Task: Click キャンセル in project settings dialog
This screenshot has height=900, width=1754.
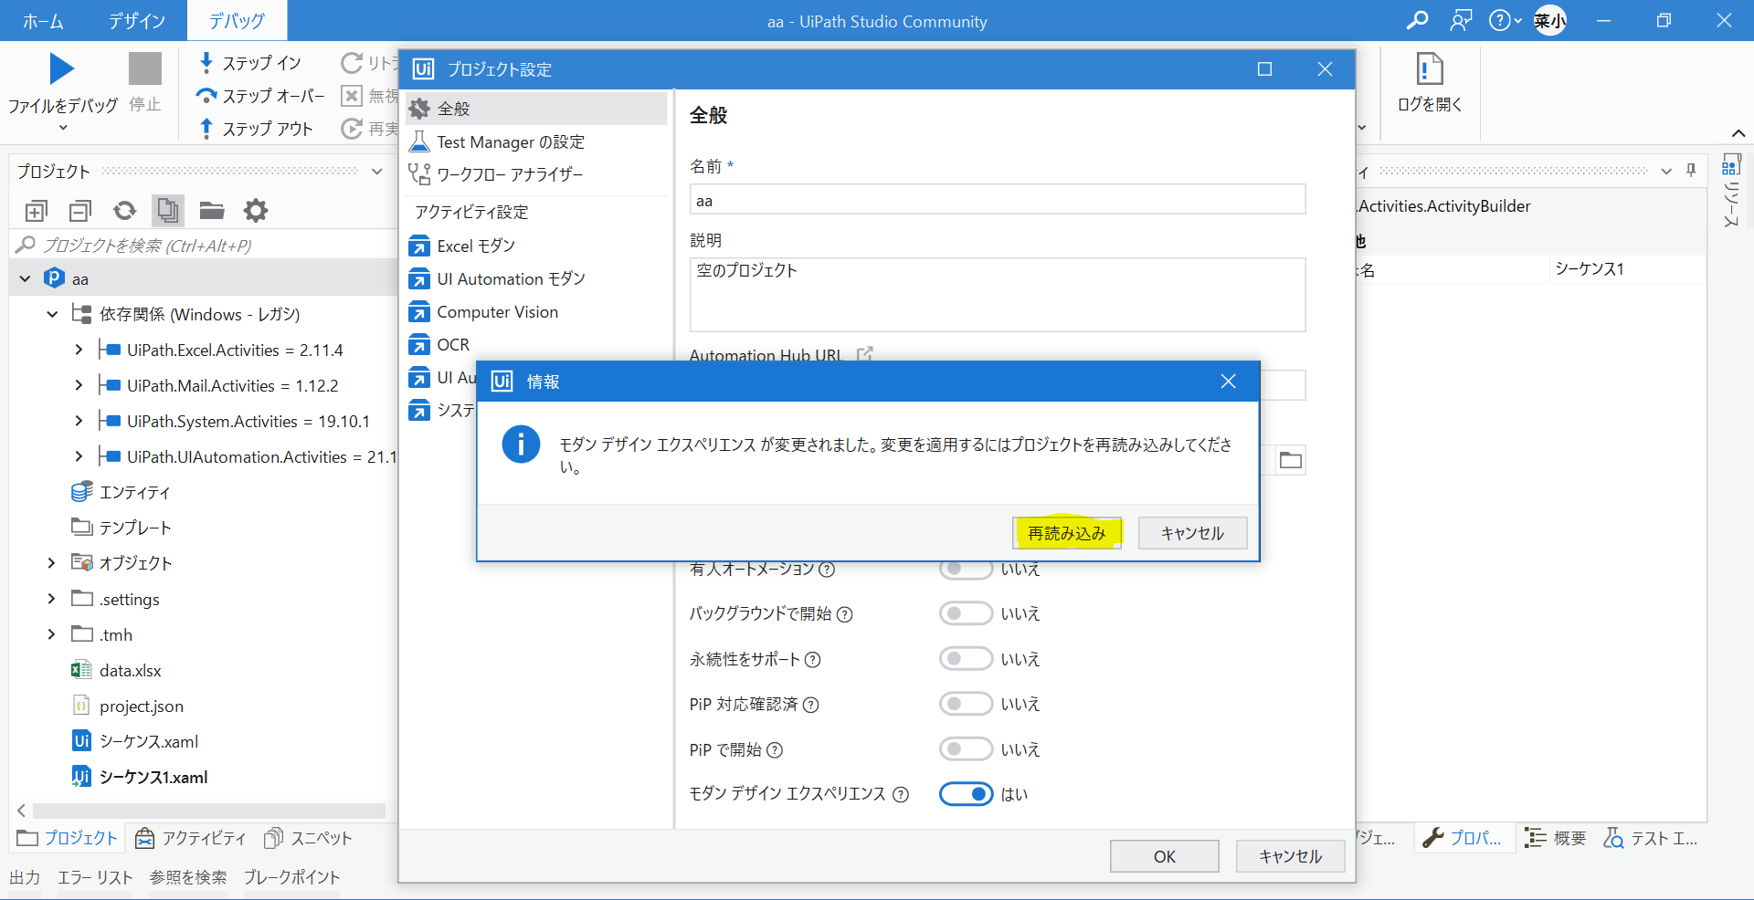Action: (1290, 856)
